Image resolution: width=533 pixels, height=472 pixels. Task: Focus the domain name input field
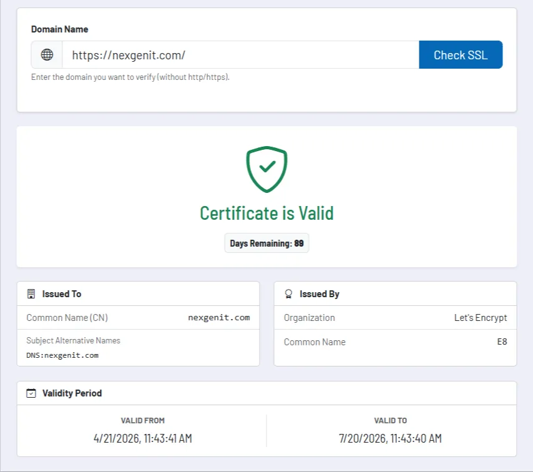tap(241, 55)
